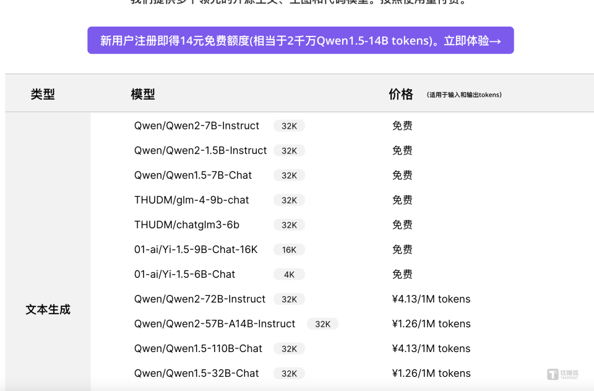Click the "(适用于输入和输出tokens)" note
594x391 pixels.
[465, 94]
